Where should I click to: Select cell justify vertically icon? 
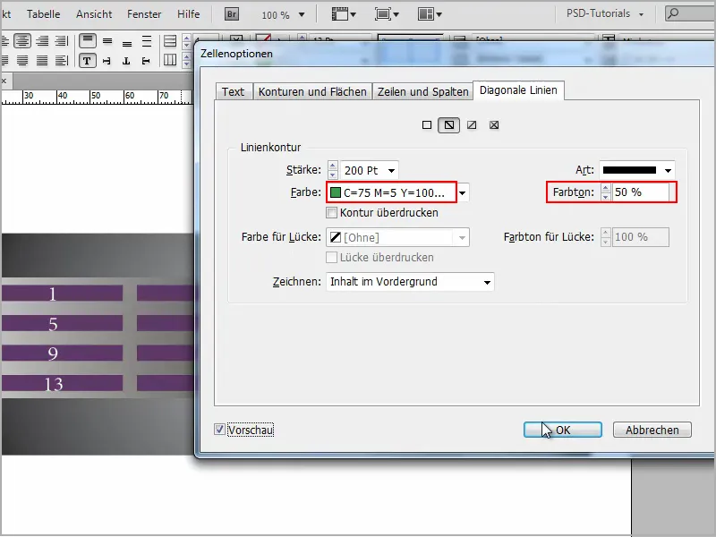pyautogui.click(x=147, y=41)
